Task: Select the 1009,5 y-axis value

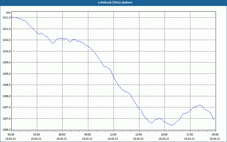Action: [7, 62]
